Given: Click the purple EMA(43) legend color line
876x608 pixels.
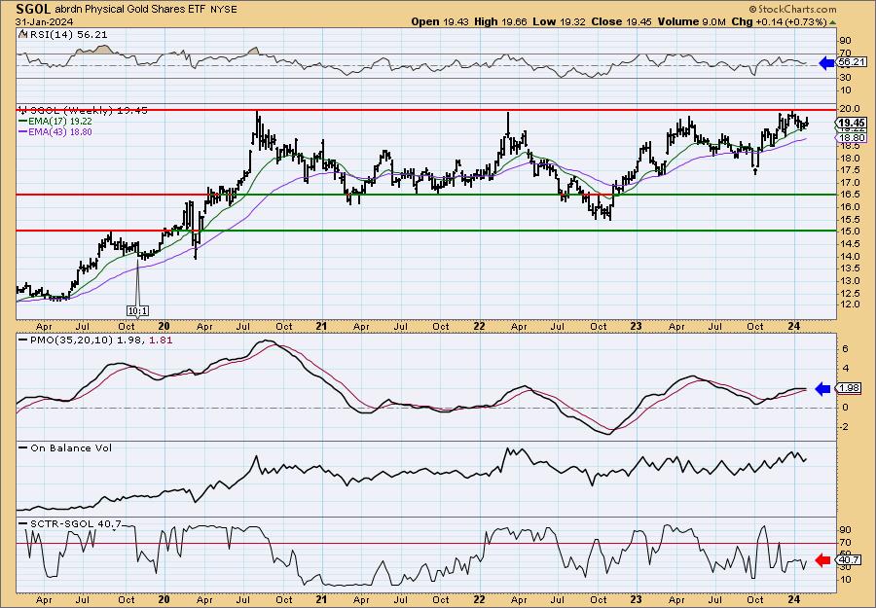Looking at the screenshot, I should [x=23, y=132].
